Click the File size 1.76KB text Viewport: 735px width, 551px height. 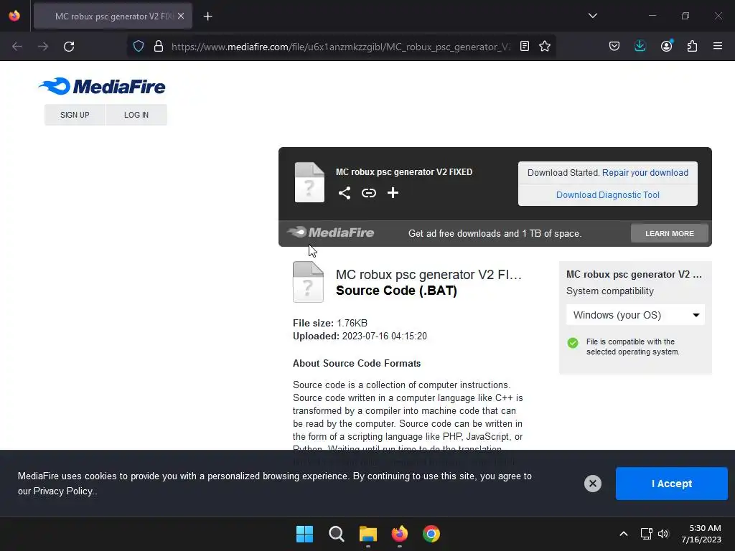[330, 323]
